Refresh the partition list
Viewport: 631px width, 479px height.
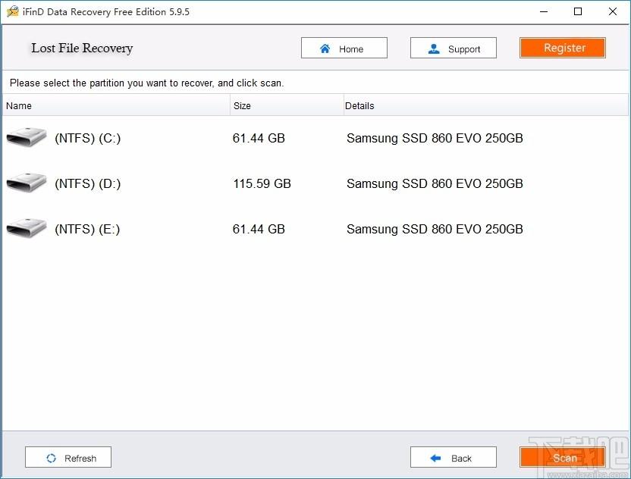(x=68, y=457)
